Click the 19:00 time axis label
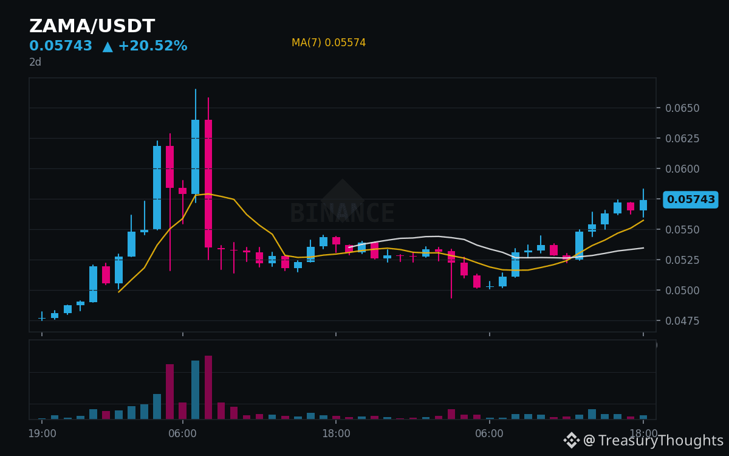 coord(42,434)
